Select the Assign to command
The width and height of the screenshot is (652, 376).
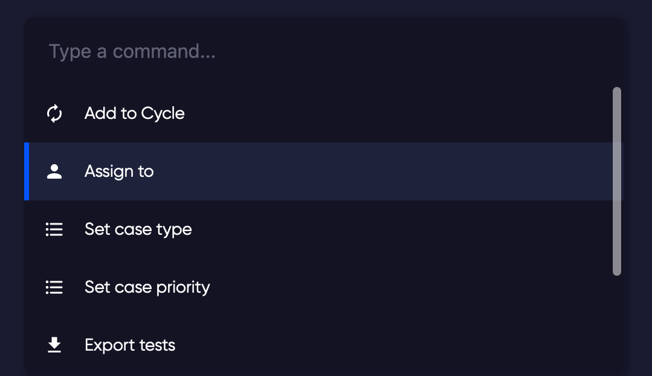(x=119, y=171)
